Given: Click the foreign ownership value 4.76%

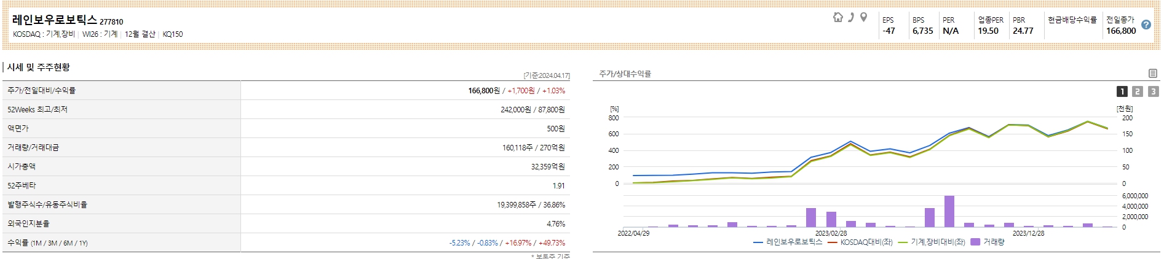Looking at the screenshot, I should coord(556,224).
